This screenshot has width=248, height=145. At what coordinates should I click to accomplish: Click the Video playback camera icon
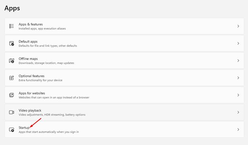11,112
